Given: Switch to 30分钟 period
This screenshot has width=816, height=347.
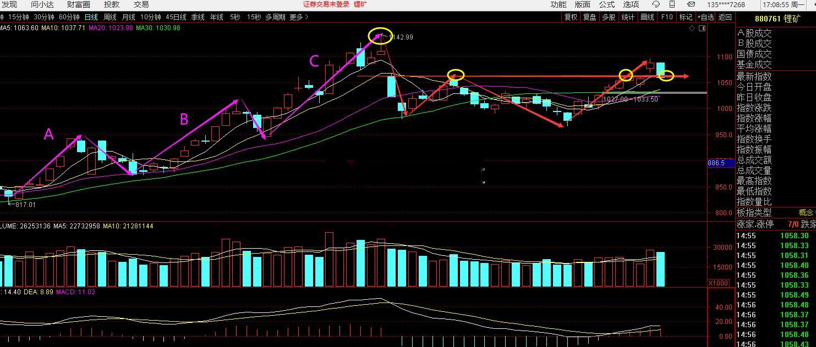Looking at the screenshot, I should click(x=44, y=17).
